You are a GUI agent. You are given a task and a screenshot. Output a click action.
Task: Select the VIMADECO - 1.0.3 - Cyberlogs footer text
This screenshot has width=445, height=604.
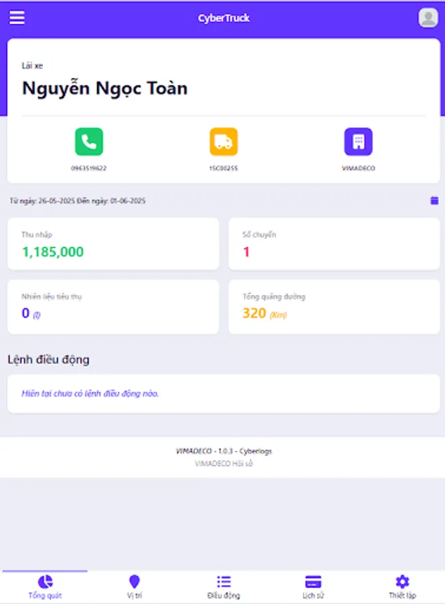(223, 451)
